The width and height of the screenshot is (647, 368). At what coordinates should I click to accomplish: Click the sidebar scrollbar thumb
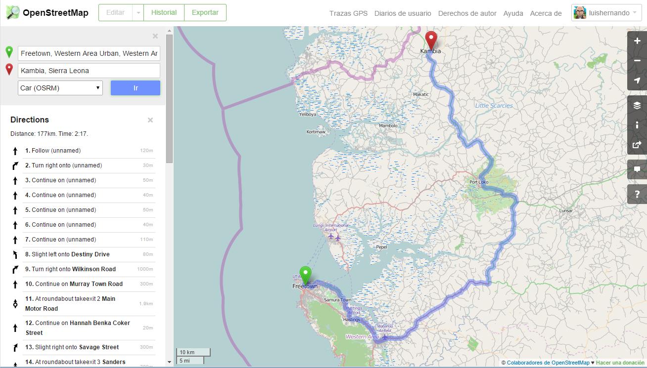click(170, 99)
